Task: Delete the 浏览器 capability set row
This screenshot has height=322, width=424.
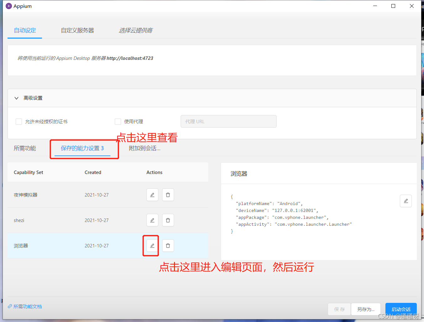Action: (x=168, y=245)
